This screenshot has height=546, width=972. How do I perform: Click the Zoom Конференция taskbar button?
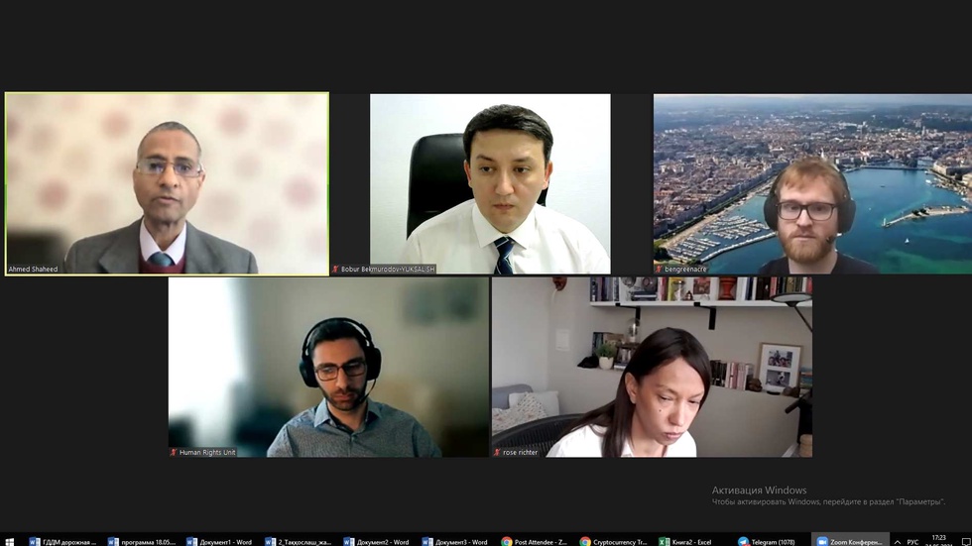tap(849, 541)
